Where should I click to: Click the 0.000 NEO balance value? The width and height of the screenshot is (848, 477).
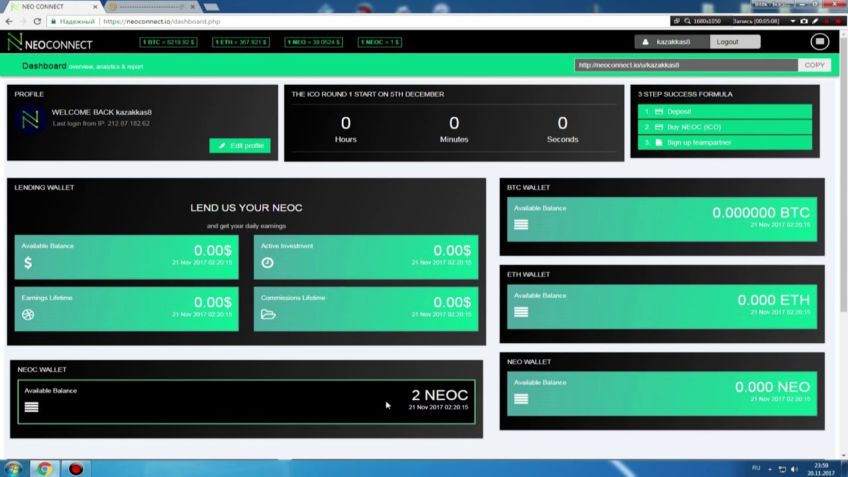coord(772,387)
